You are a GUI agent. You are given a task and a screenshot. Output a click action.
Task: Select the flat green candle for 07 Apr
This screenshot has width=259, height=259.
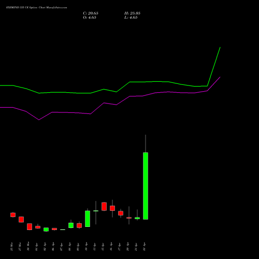tap(63, 229)
